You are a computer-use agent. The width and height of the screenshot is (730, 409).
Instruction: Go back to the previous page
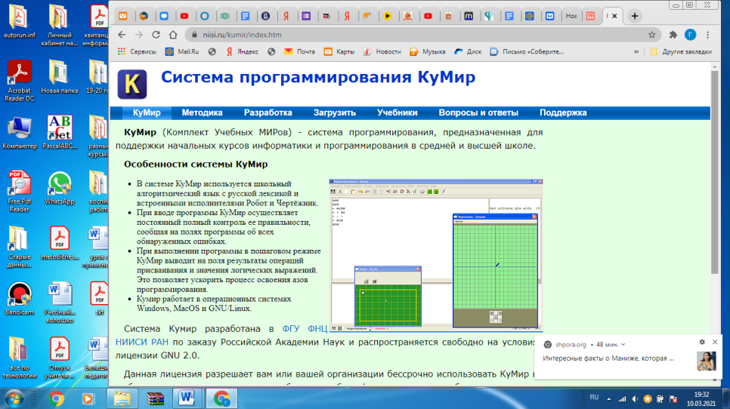click(x=122, y=35)
